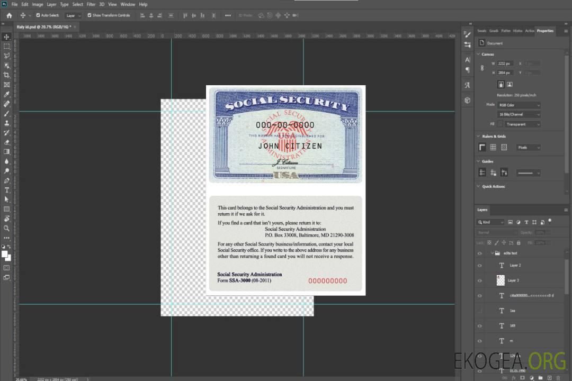This screenshot has height=381, width=572.
Task: Click the canvas width W field
Action: (x=505, y=63)
